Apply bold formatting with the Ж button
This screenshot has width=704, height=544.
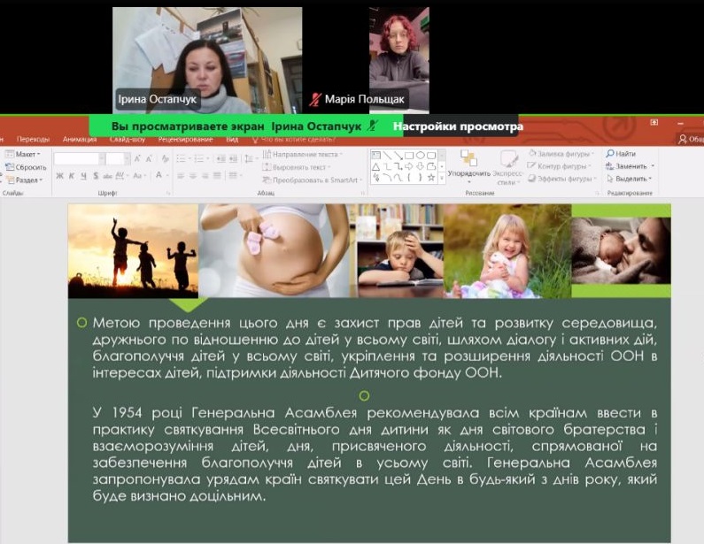59,176
